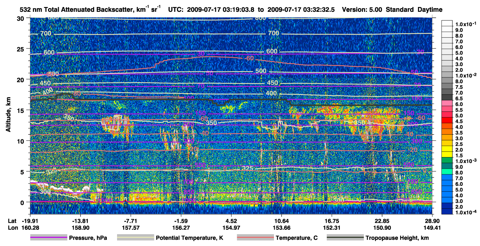Click latitude value "-1.59"
Viewport: 480px width, 246px height.
tap(181, 221)
